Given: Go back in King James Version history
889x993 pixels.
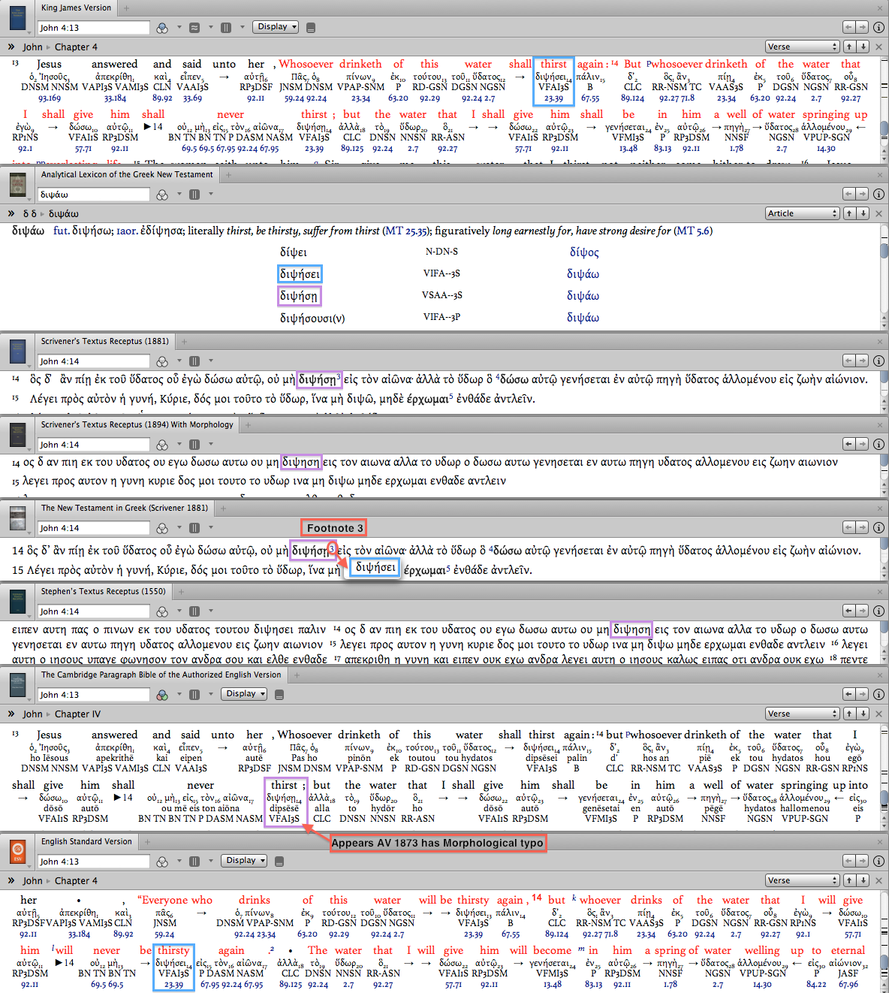Looking at the screenshot, I should [848, 27].
